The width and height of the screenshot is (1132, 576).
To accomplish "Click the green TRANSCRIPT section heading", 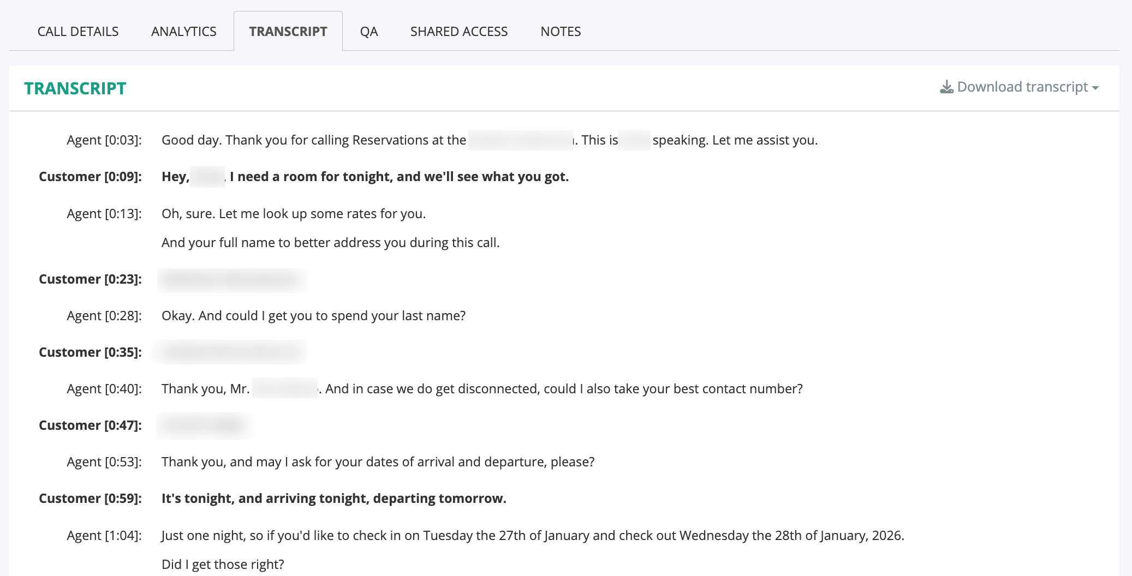I will click(75, 88).
